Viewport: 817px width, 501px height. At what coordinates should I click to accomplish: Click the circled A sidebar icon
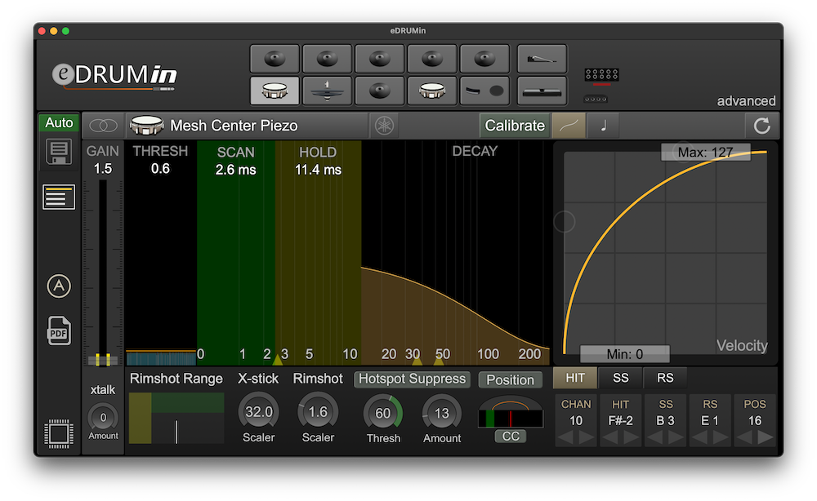pyautogui.click(x=59, y=286)
